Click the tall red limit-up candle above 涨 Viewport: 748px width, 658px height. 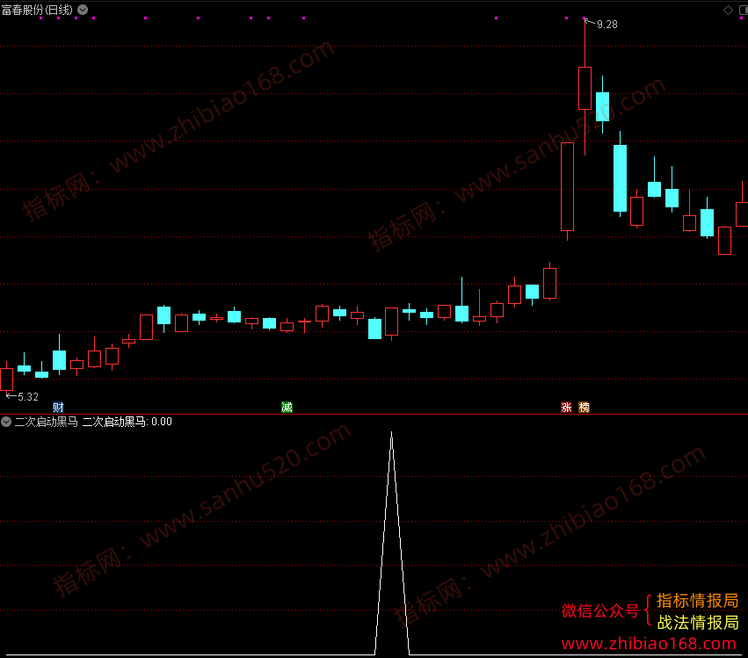pos(567,186)
